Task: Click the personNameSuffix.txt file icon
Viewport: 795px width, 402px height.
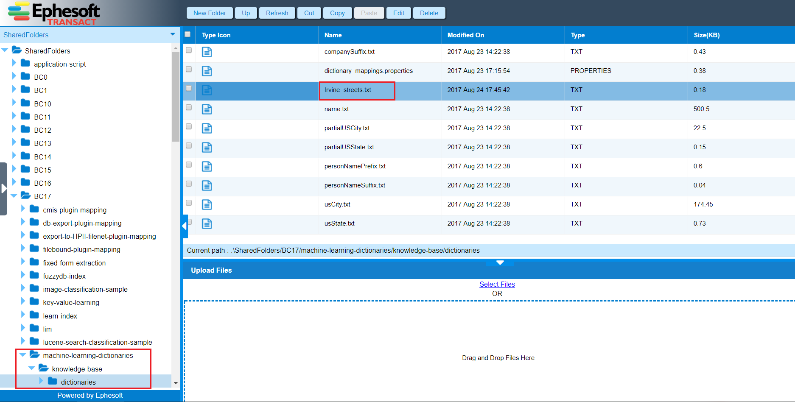Action: point(207,186)
